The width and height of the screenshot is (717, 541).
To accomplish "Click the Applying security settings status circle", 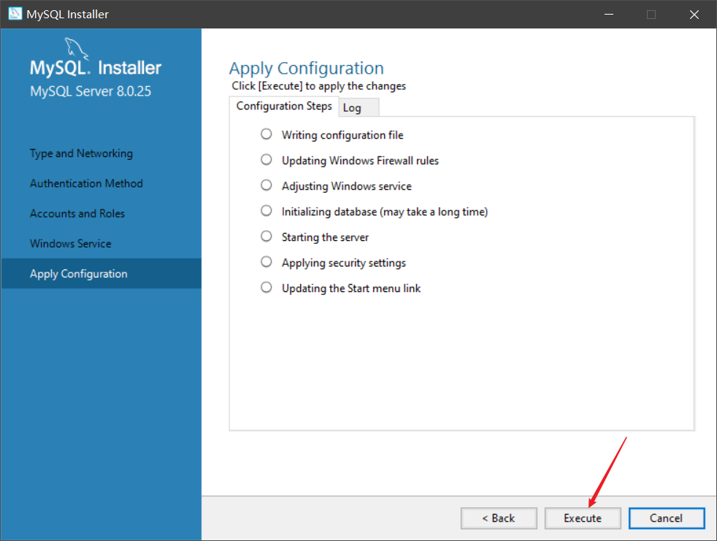I will 266,261.
